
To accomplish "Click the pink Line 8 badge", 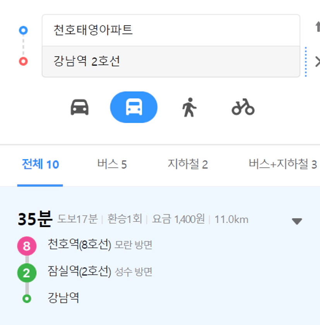I will 27,246.
